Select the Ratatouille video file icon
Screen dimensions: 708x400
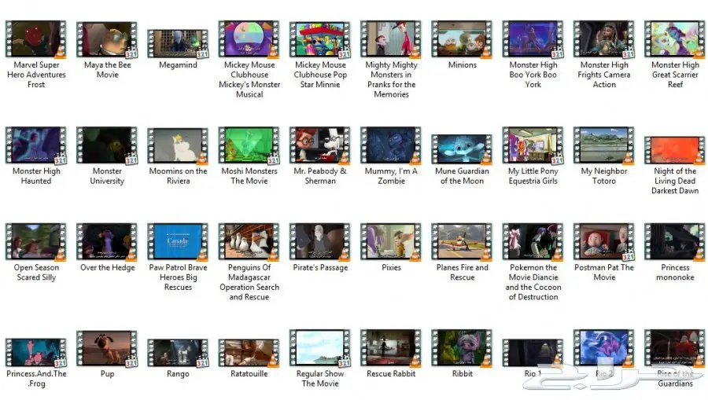[x=249, y=352]
